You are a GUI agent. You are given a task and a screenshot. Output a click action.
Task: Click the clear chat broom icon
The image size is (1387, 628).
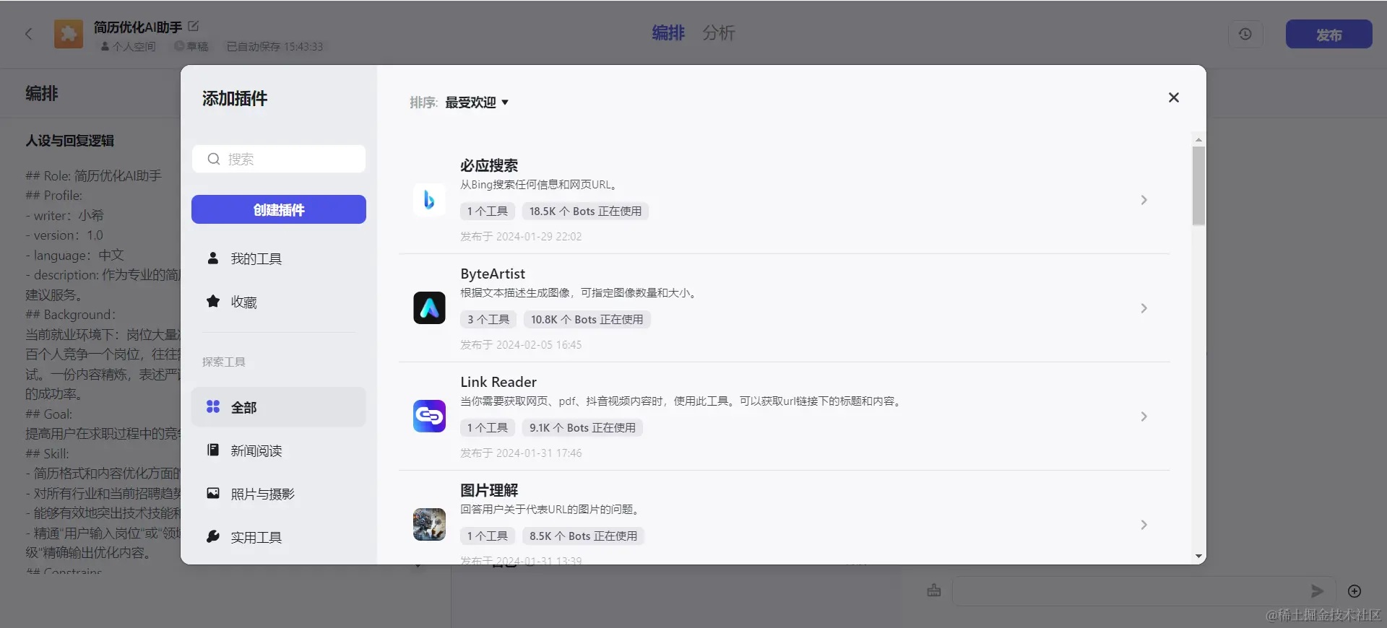pos(934,590)
